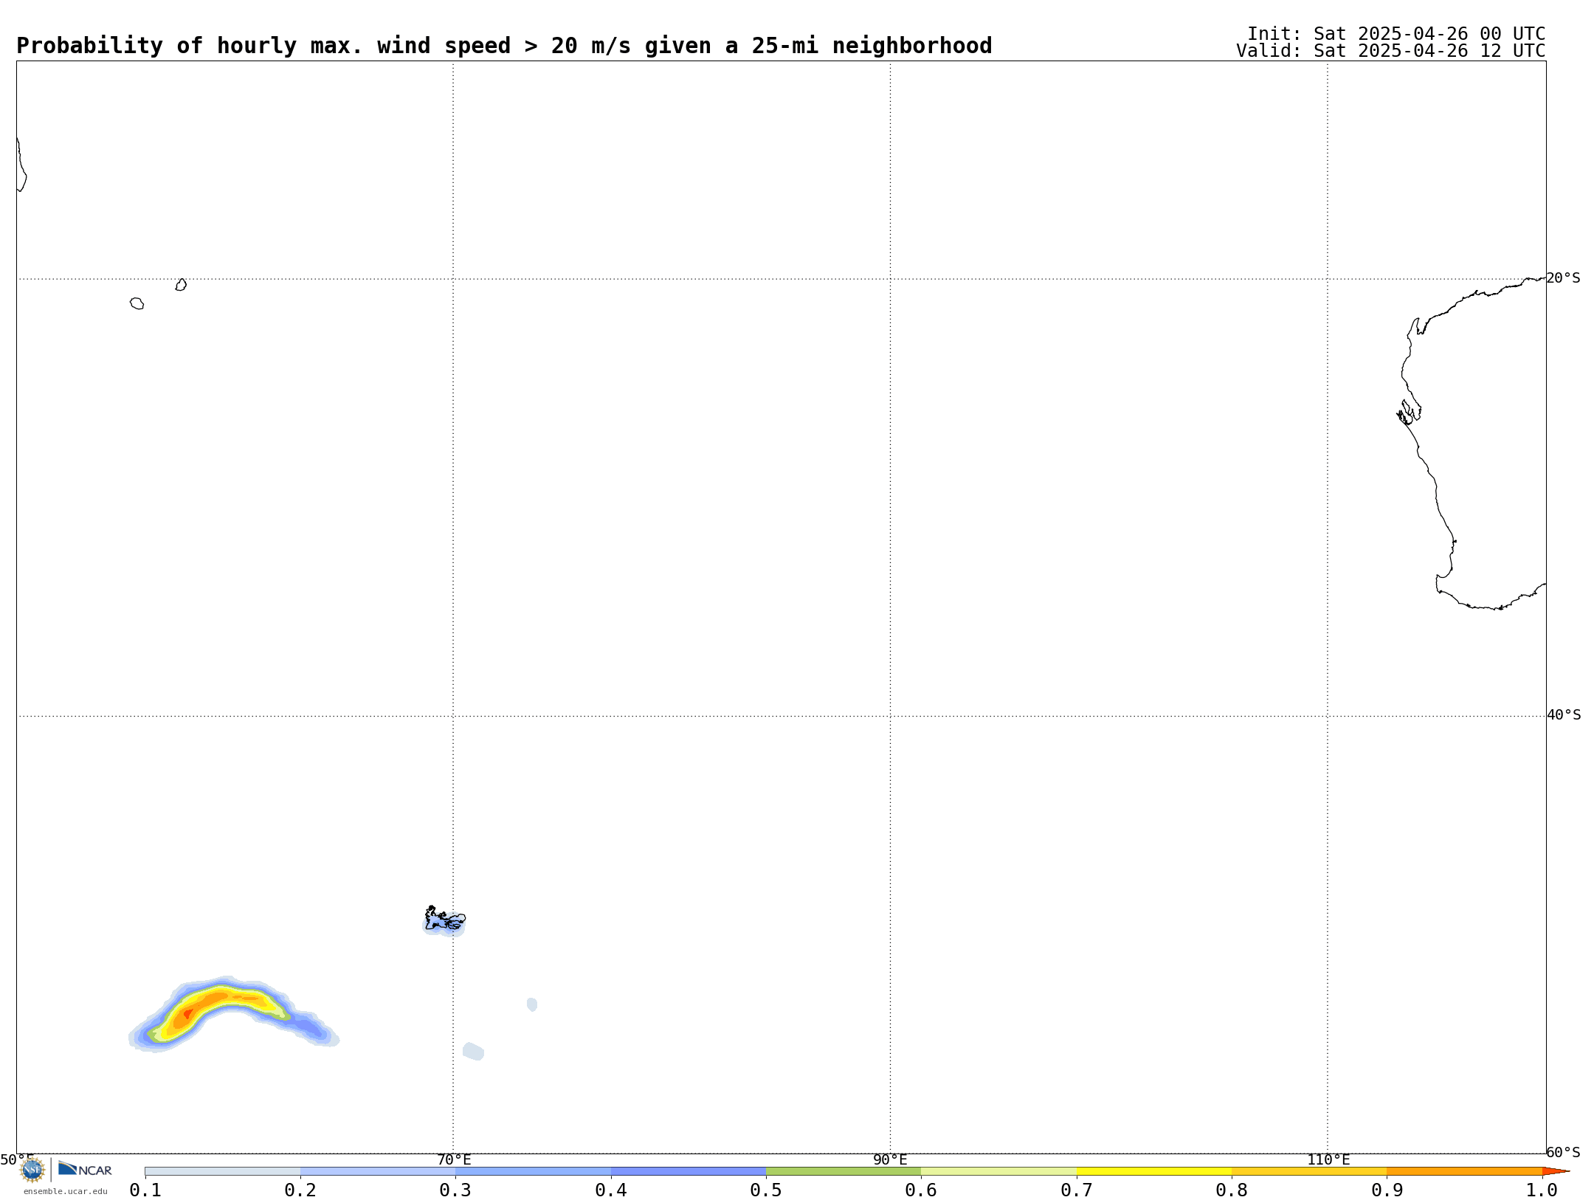Click the NSF logo icon

[x=32, y=1169]
